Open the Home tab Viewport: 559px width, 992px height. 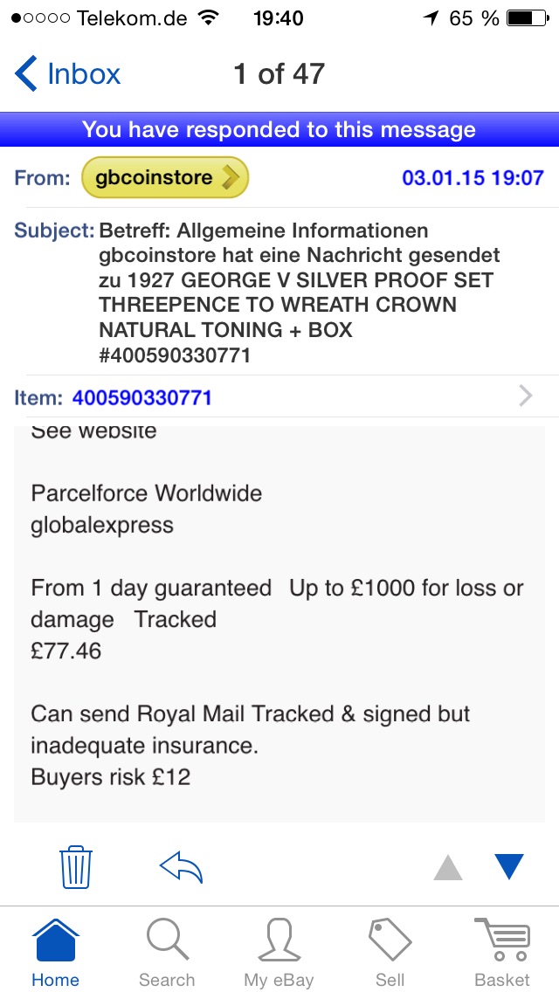(55, 952)
